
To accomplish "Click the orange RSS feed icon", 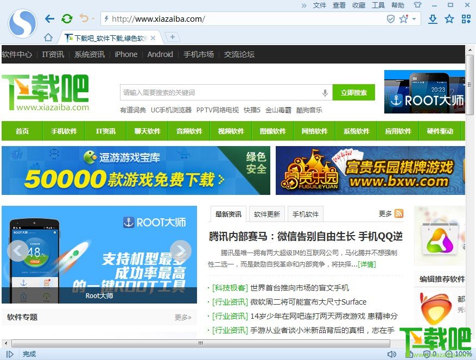I will coord(399,213).
